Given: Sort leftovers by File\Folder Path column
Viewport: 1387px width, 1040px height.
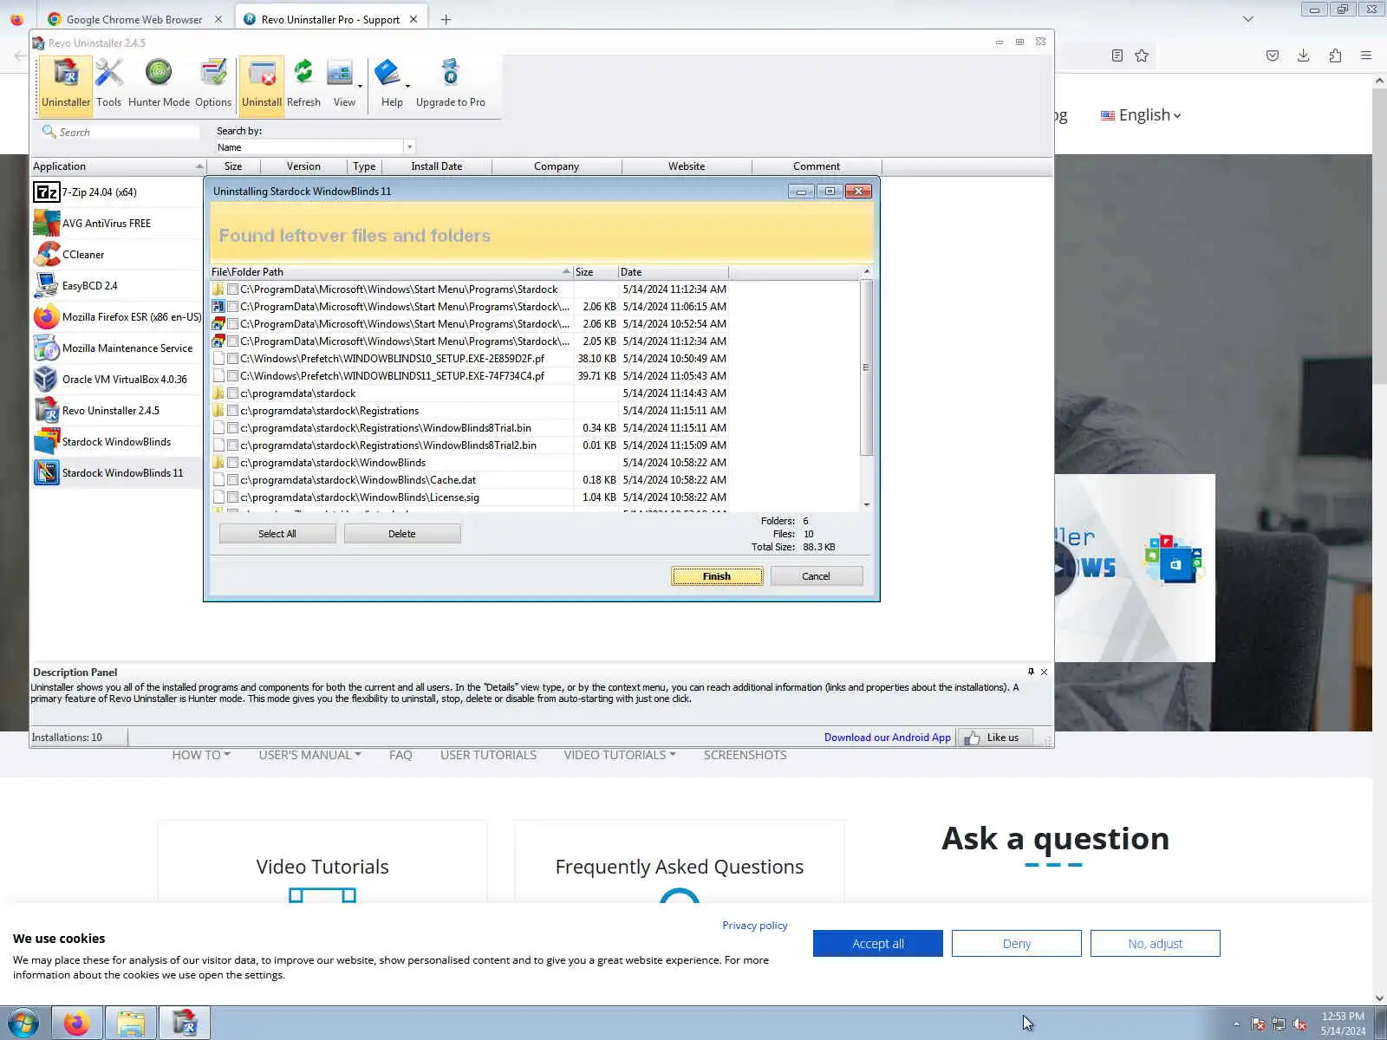Looking at the screenshot, I should (391, 272).
